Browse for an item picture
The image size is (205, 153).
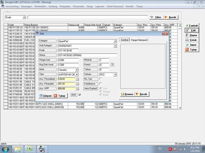click(x=127, y=94)
